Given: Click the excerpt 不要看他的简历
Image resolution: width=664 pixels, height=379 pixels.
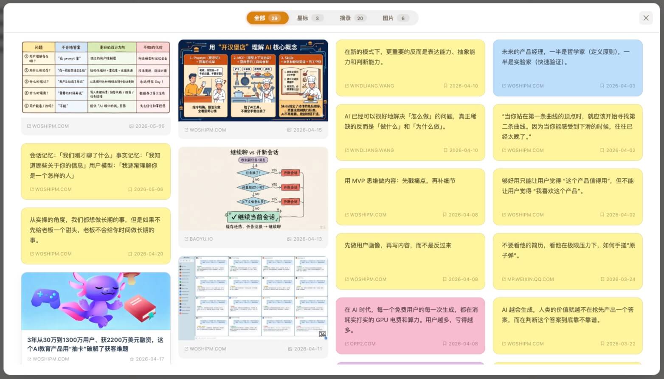Looking at the screenshot, I should pyautogui.click(x=568, y=250).
